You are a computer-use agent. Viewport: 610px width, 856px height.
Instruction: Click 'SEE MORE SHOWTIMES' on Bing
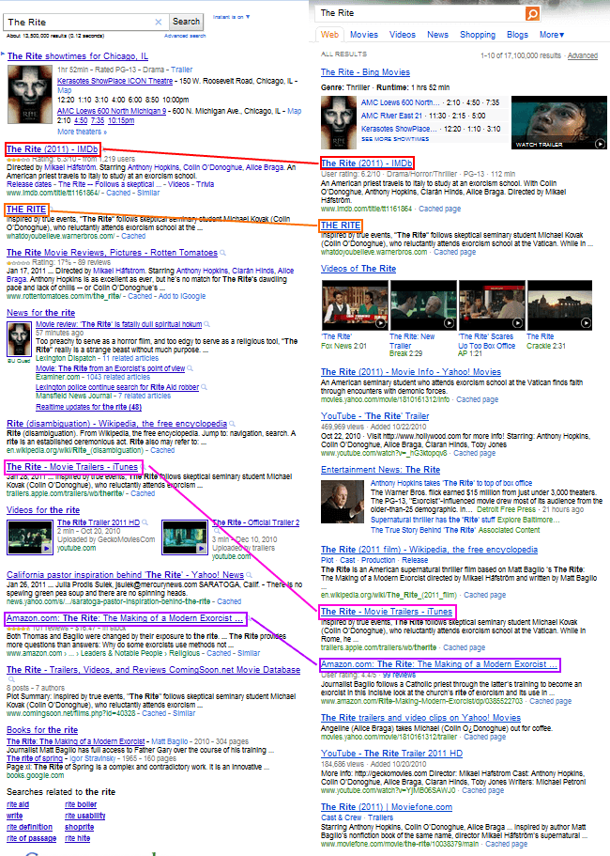tap(395, 139)
